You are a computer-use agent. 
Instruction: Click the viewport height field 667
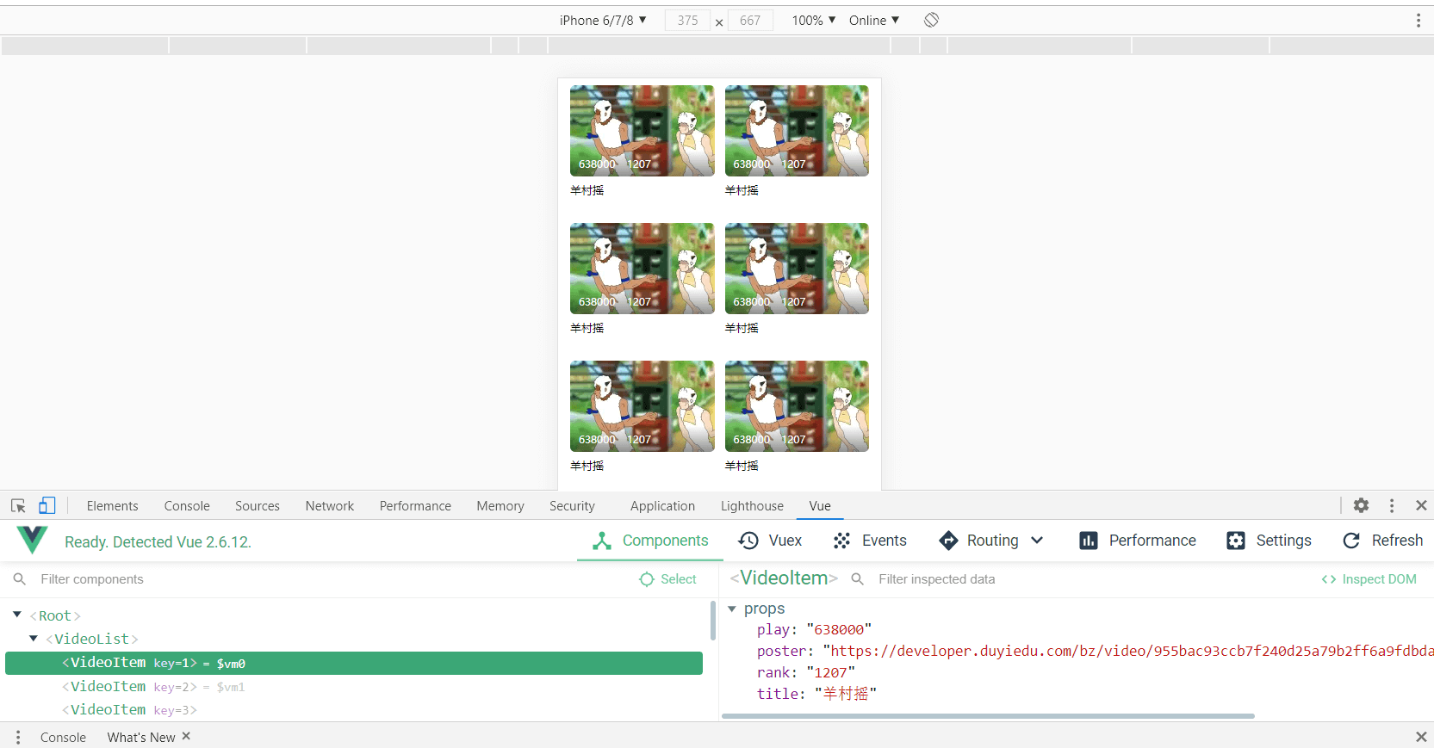tap(750, 20)
